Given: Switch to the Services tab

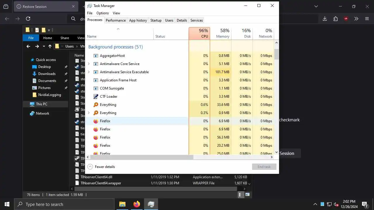Looking at the screenshot, I should click(197, 20).
